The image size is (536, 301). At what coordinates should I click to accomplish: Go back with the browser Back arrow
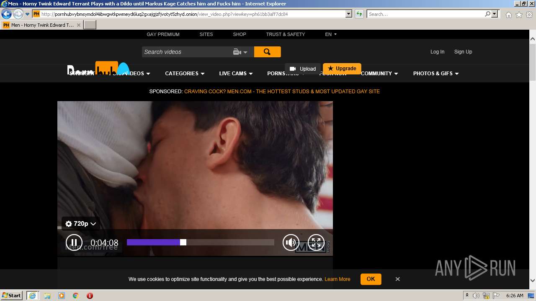click(6, 14)
